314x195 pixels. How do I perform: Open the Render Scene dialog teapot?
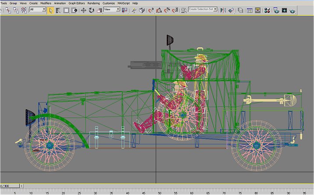pyautogui.click(x=276, y=10)
